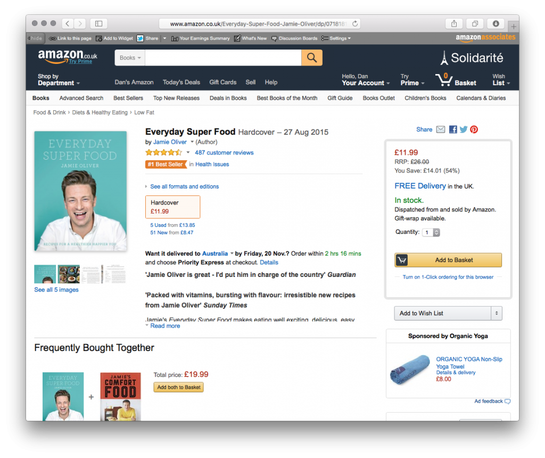
Task: Select the food photo thumbnail image
Action: click(69, 274)
